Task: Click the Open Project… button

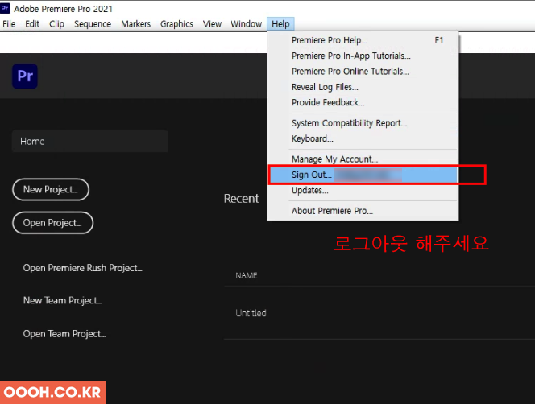Action: pyautogui.click(x=52, y=223)
